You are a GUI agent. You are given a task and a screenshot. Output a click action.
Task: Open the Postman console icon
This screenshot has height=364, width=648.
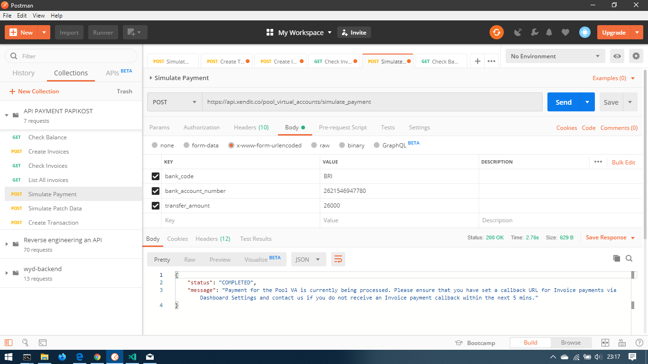[42, 342]
